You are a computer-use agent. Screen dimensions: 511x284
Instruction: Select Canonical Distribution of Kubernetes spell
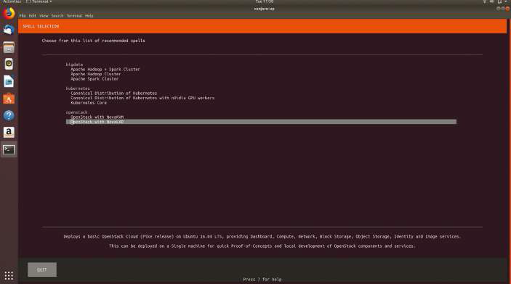(113, 93)
